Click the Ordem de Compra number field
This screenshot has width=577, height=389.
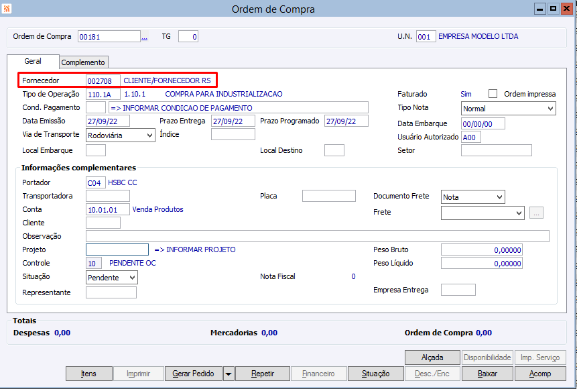[109, 36]
